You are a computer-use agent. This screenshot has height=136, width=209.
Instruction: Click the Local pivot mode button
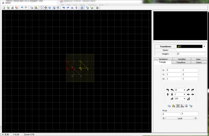click(x=180, y=118)
